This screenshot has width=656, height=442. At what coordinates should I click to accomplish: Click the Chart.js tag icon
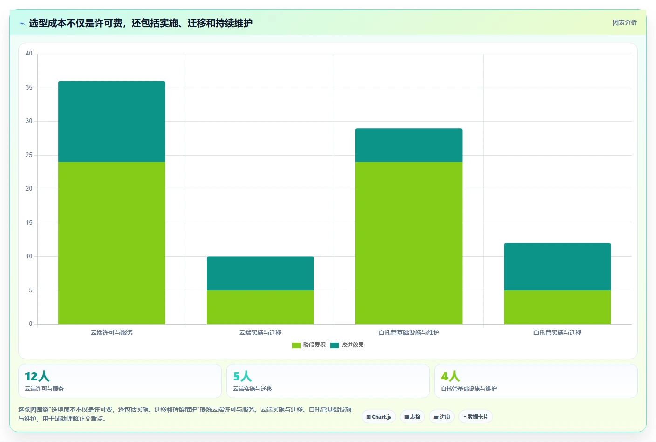tap(369, 417)
